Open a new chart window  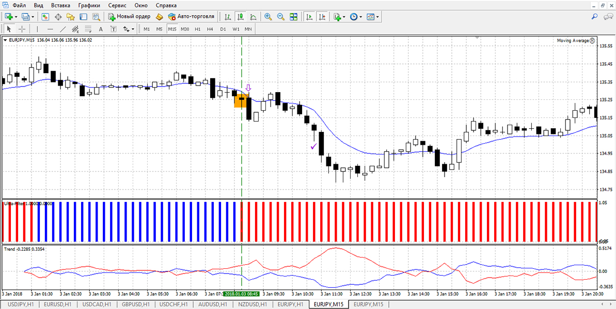[x=9, y=17]
